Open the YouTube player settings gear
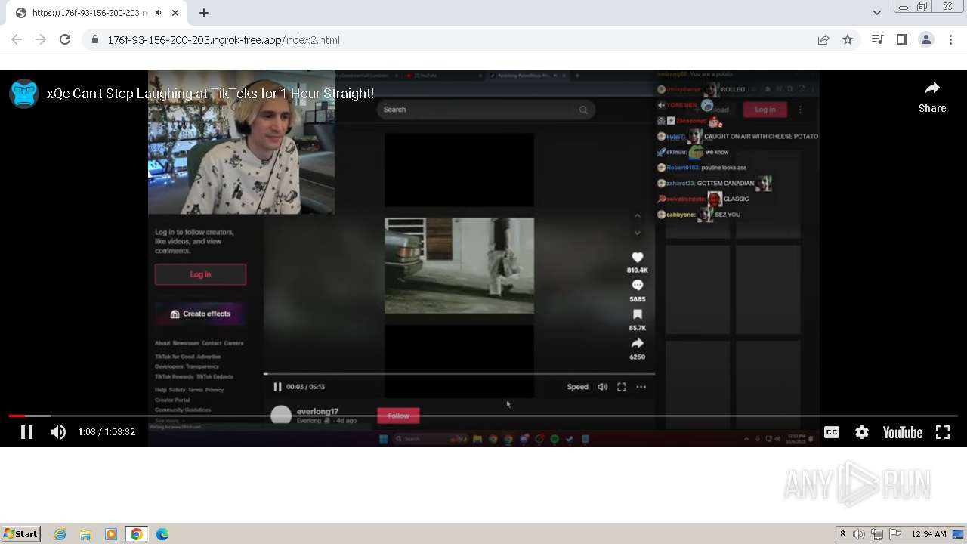 (x=862, y=432)
